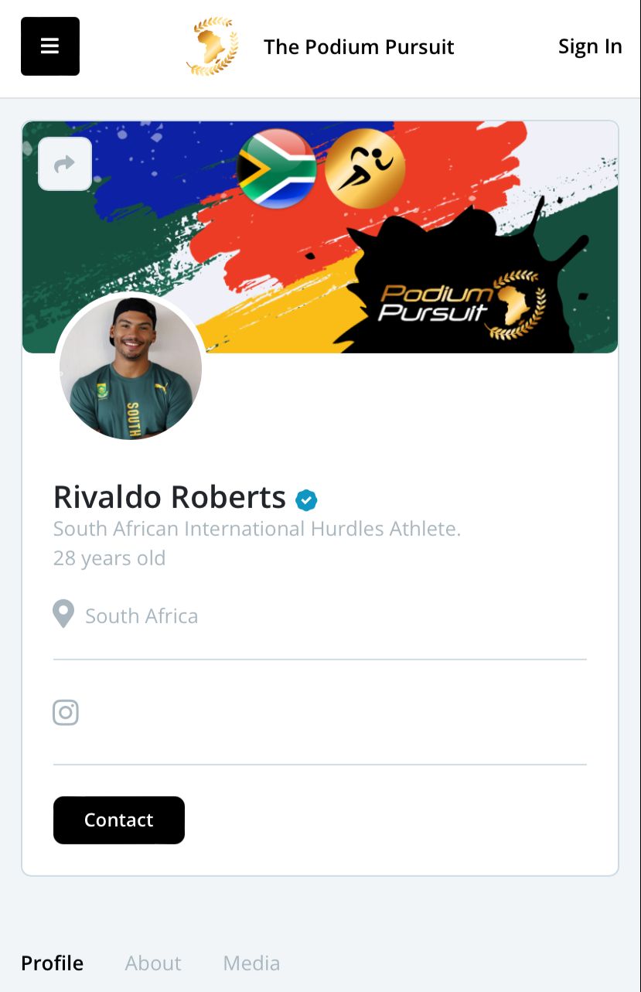641x992 pixels.
Task: Click the share arrow icon
Action: [x=65, y=164]
